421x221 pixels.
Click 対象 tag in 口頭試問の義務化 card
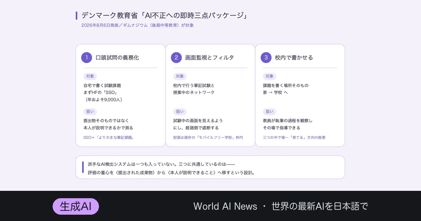(90, 76)
